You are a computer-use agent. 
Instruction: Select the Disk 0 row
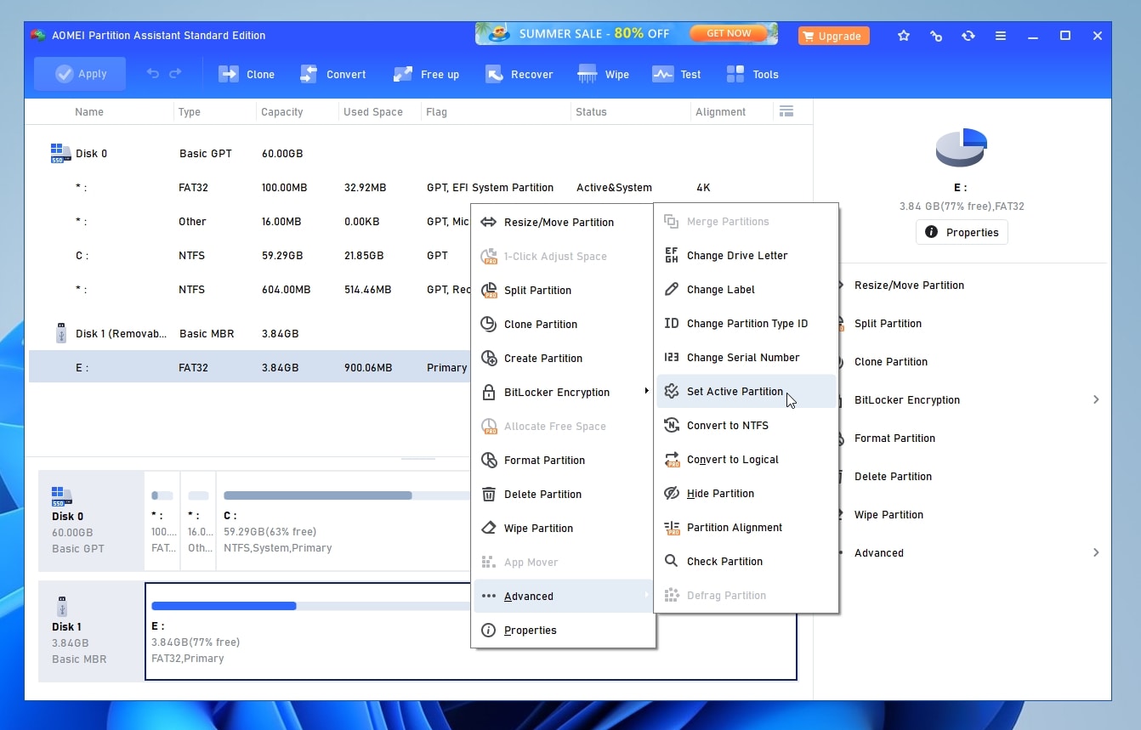click(x=89, y=153)
